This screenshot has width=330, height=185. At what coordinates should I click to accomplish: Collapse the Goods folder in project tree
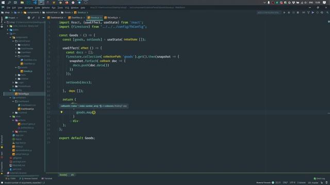tap(16, 67)
